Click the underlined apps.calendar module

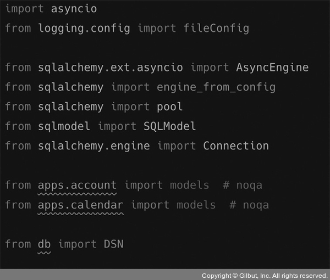coord(81,205)
